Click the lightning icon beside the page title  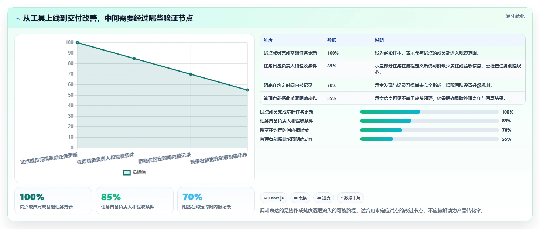(x=18, y=18)
